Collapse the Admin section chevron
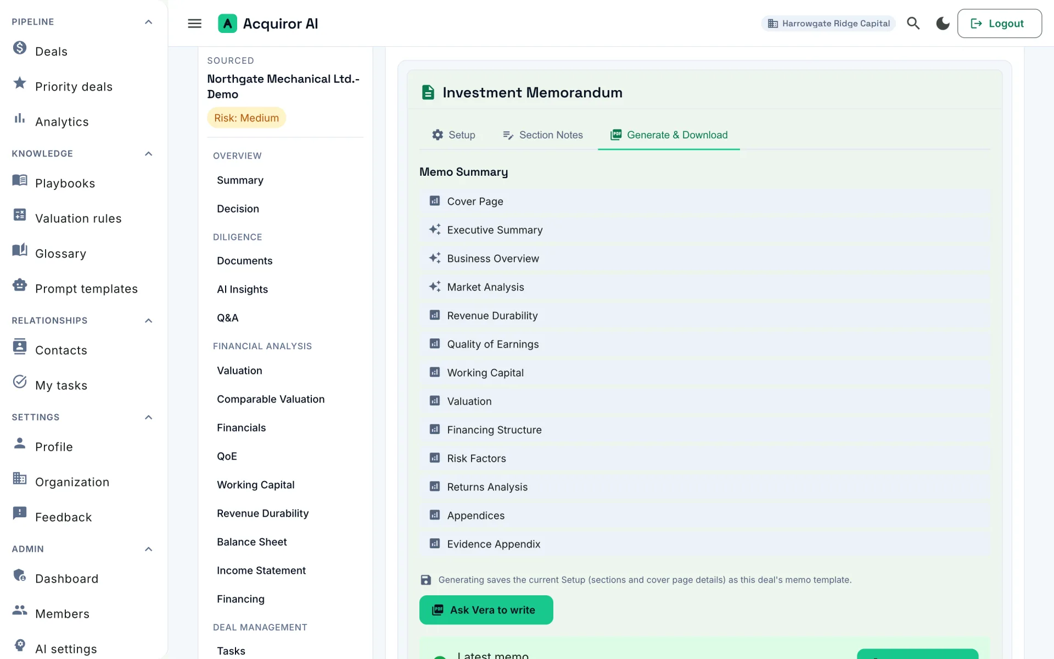 pos(148,549)
